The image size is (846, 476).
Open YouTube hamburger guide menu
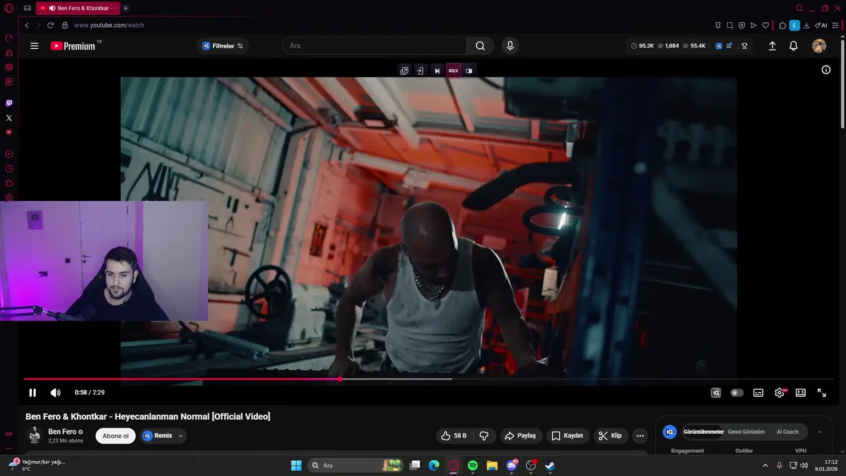coord(34,46)
